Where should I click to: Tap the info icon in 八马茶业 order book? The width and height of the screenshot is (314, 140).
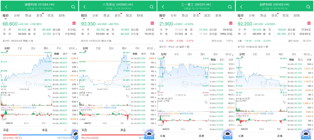pos(143,130)
